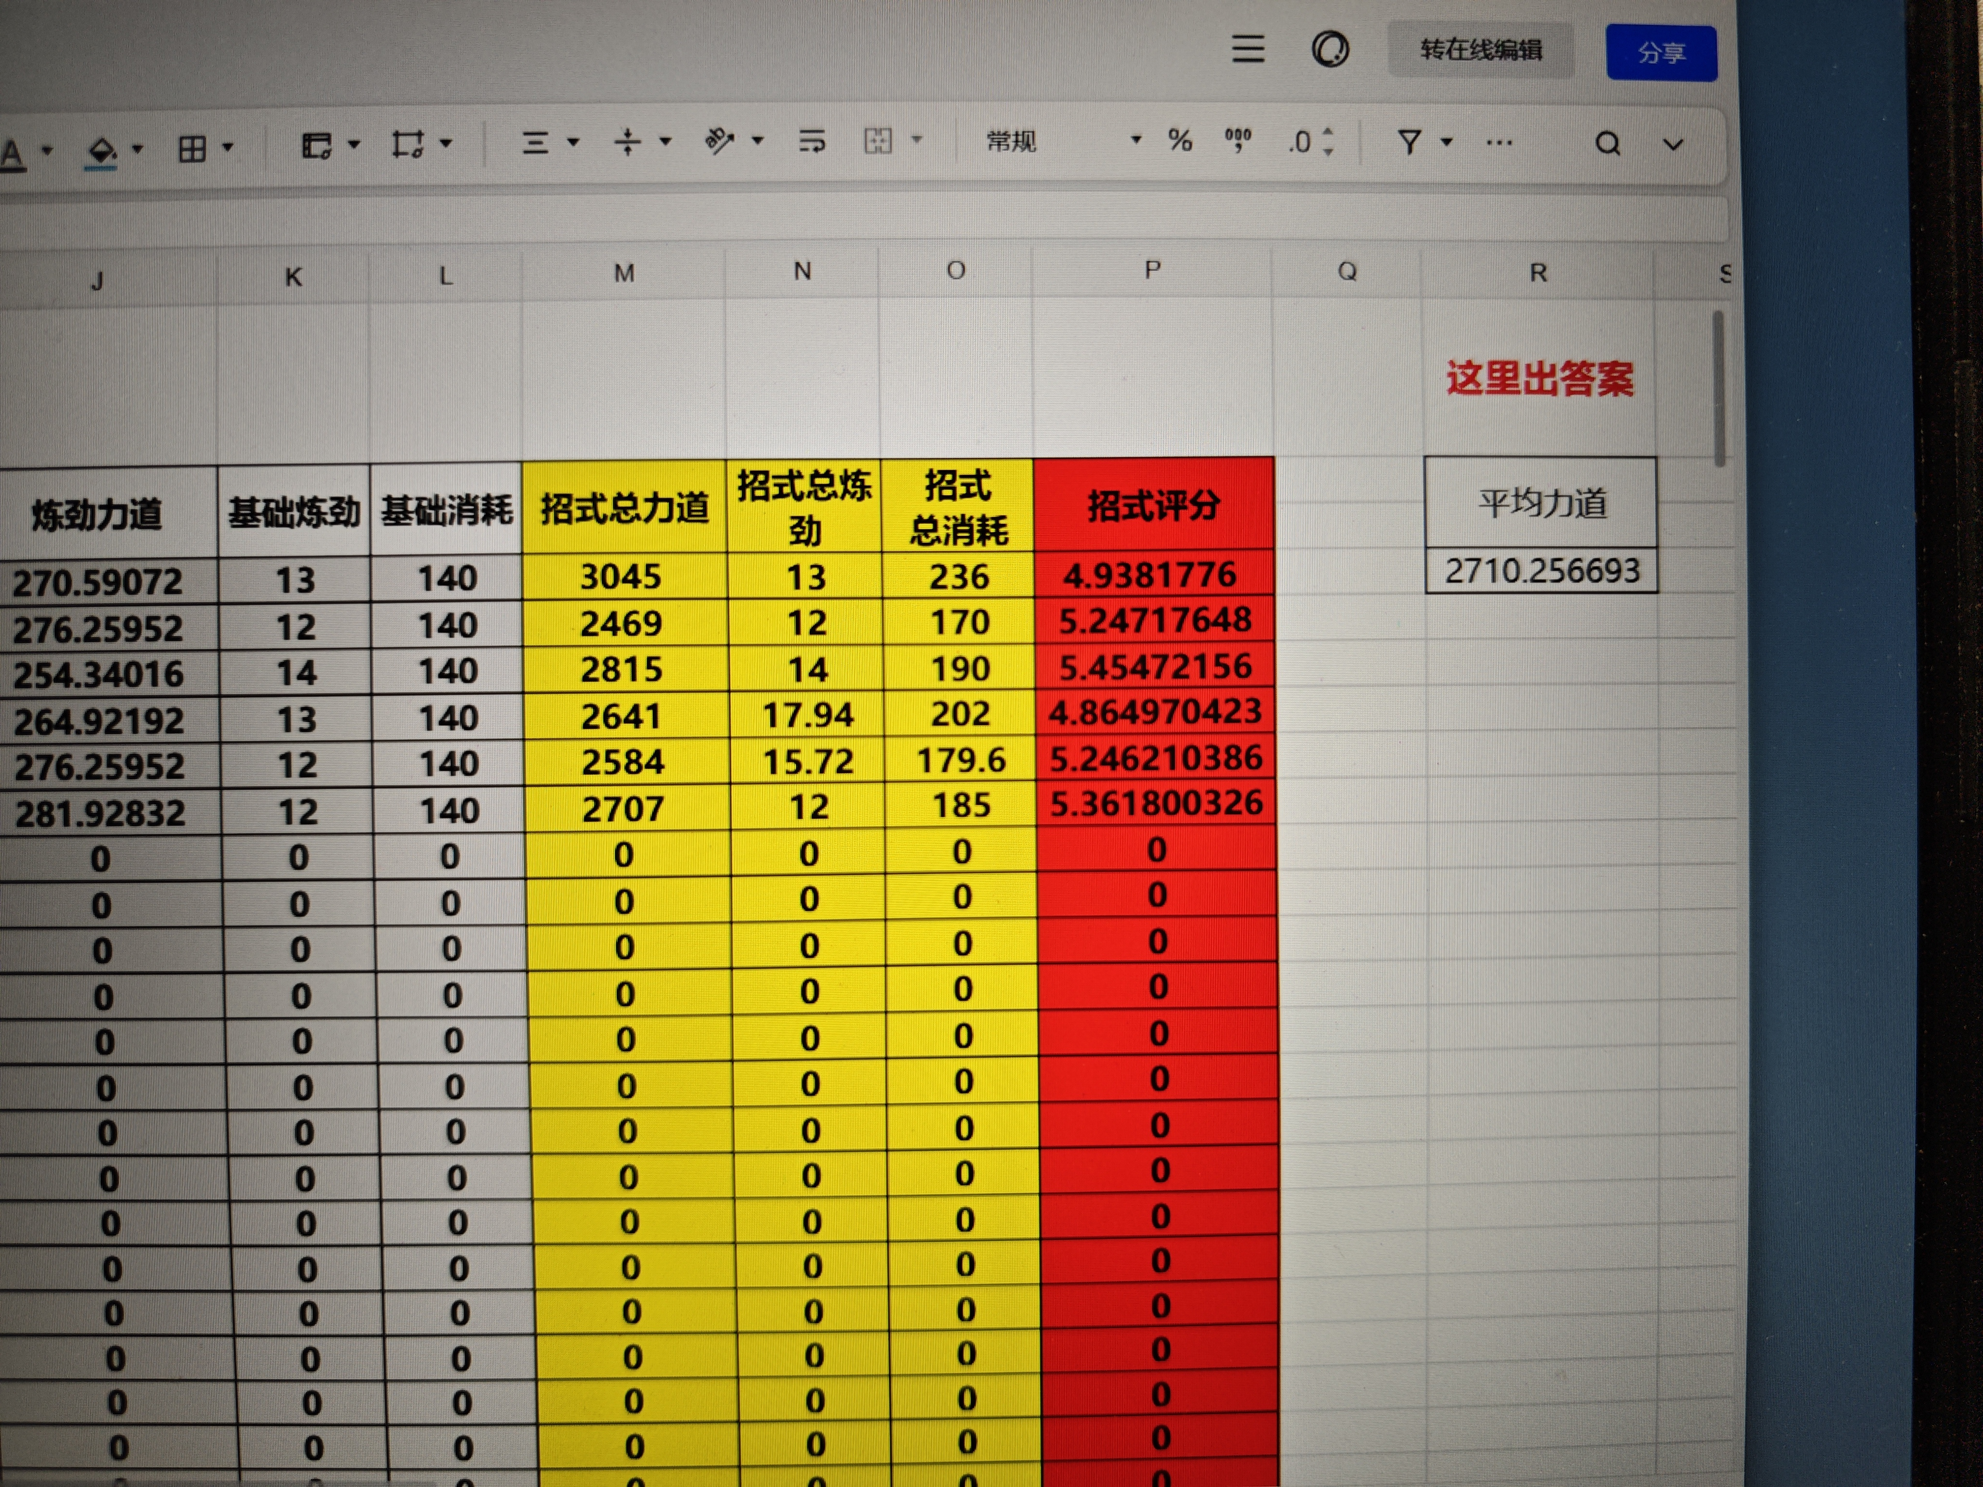Open the freeze panes dropdown arrow
The width and height of the screenshot is (1983, 1487).
point(354,143)
